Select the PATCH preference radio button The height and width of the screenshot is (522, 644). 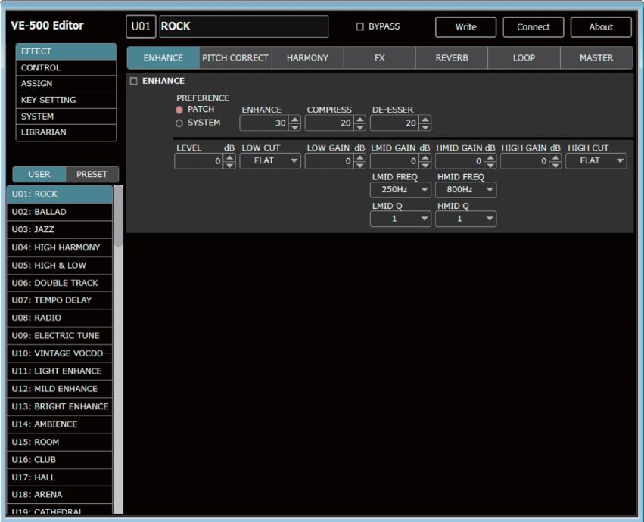(179, 110)
